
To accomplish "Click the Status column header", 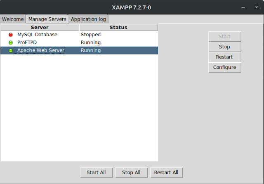I will (x=118, y=27).
